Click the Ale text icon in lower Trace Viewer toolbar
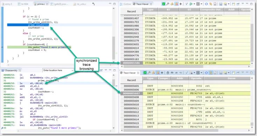The width and height of the screenshot is (257, 136). 172,73
